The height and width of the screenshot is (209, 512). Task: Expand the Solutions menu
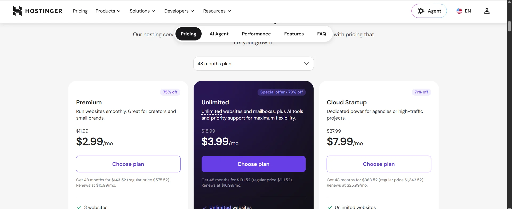click(142, 11)
